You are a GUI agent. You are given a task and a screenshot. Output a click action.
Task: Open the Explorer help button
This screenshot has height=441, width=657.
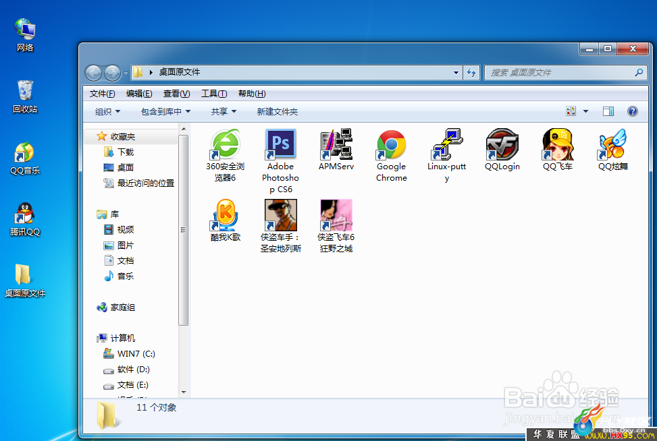tap(632, 111)
